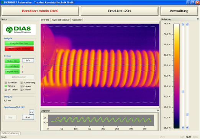Image resolution: width=200 pixels, height=139 pixels.
Task: Click the PYROSOFT title bar app icon
Action: click(x=2, y=2)
